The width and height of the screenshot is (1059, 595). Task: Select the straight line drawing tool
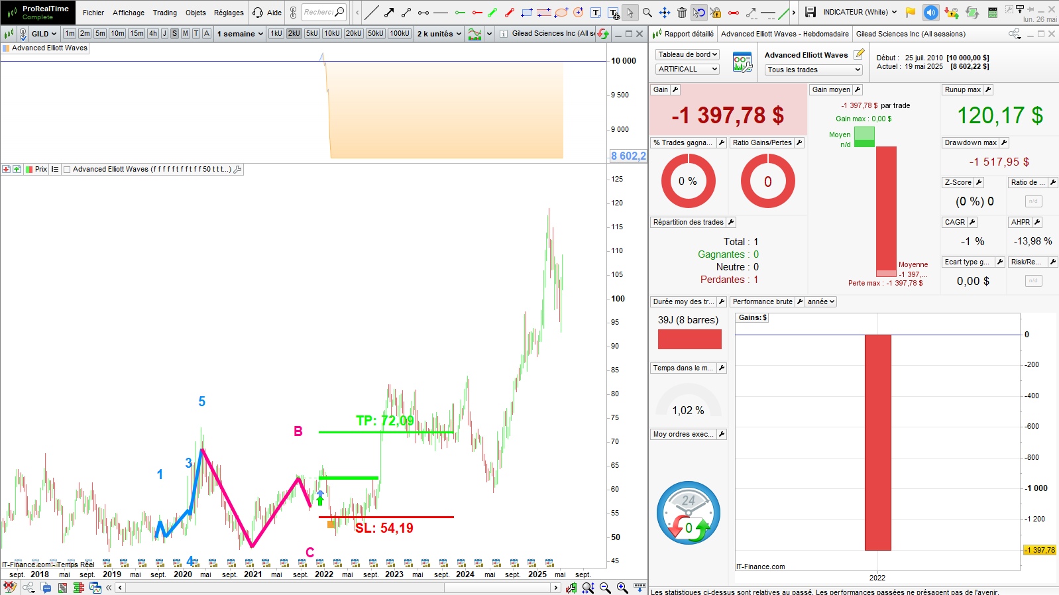click(372, 12)
